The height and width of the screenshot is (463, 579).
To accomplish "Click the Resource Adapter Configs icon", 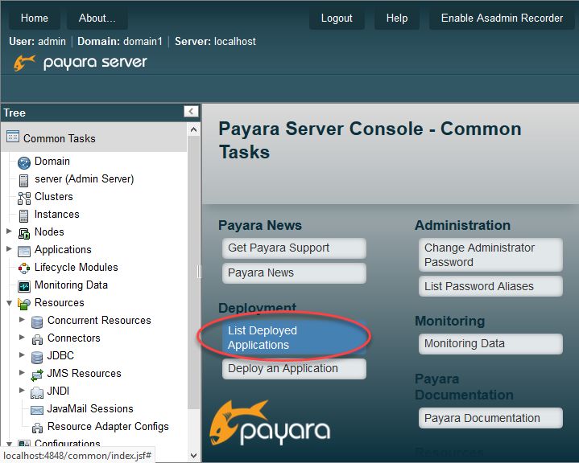I will [x=37, y=428].
